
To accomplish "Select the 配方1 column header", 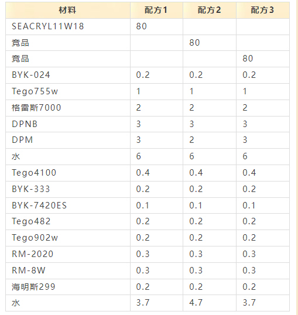I will click(x=156, y=10).
